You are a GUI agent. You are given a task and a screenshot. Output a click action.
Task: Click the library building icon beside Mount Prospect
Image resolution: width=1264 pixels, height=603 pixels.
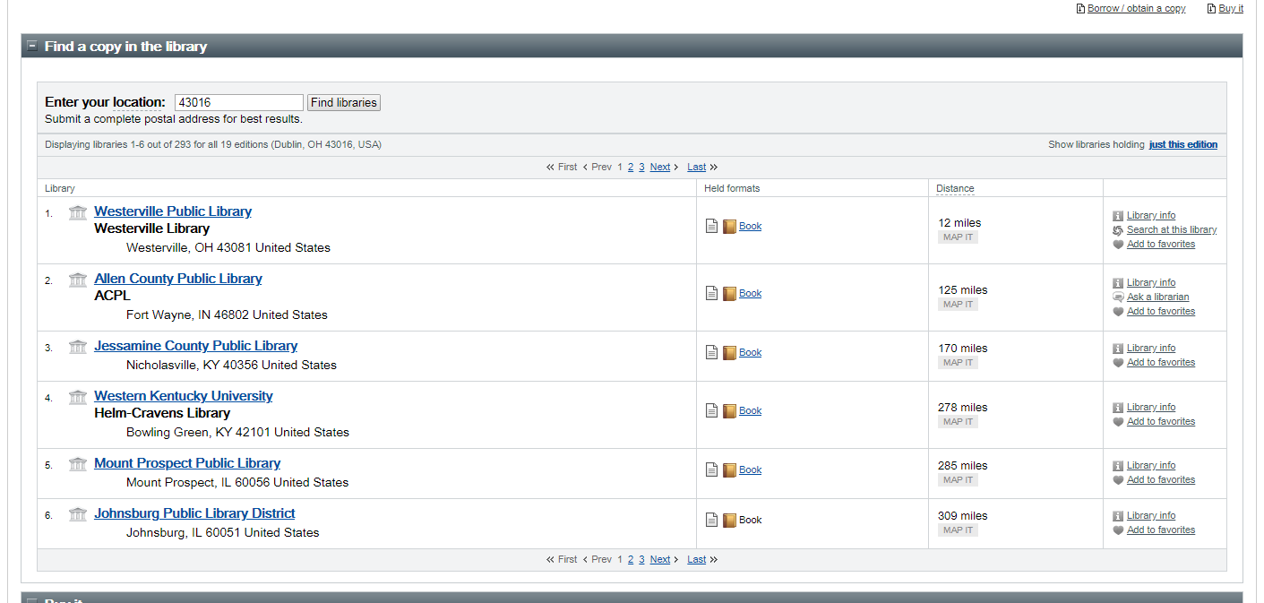point(78,464)
